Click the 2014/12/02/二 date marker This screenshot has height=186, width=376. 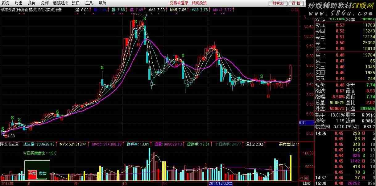tap(221, 184)
